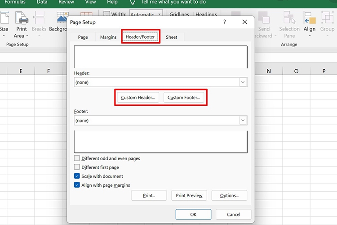Click the Page Setup help question mark

pos(224,22)
